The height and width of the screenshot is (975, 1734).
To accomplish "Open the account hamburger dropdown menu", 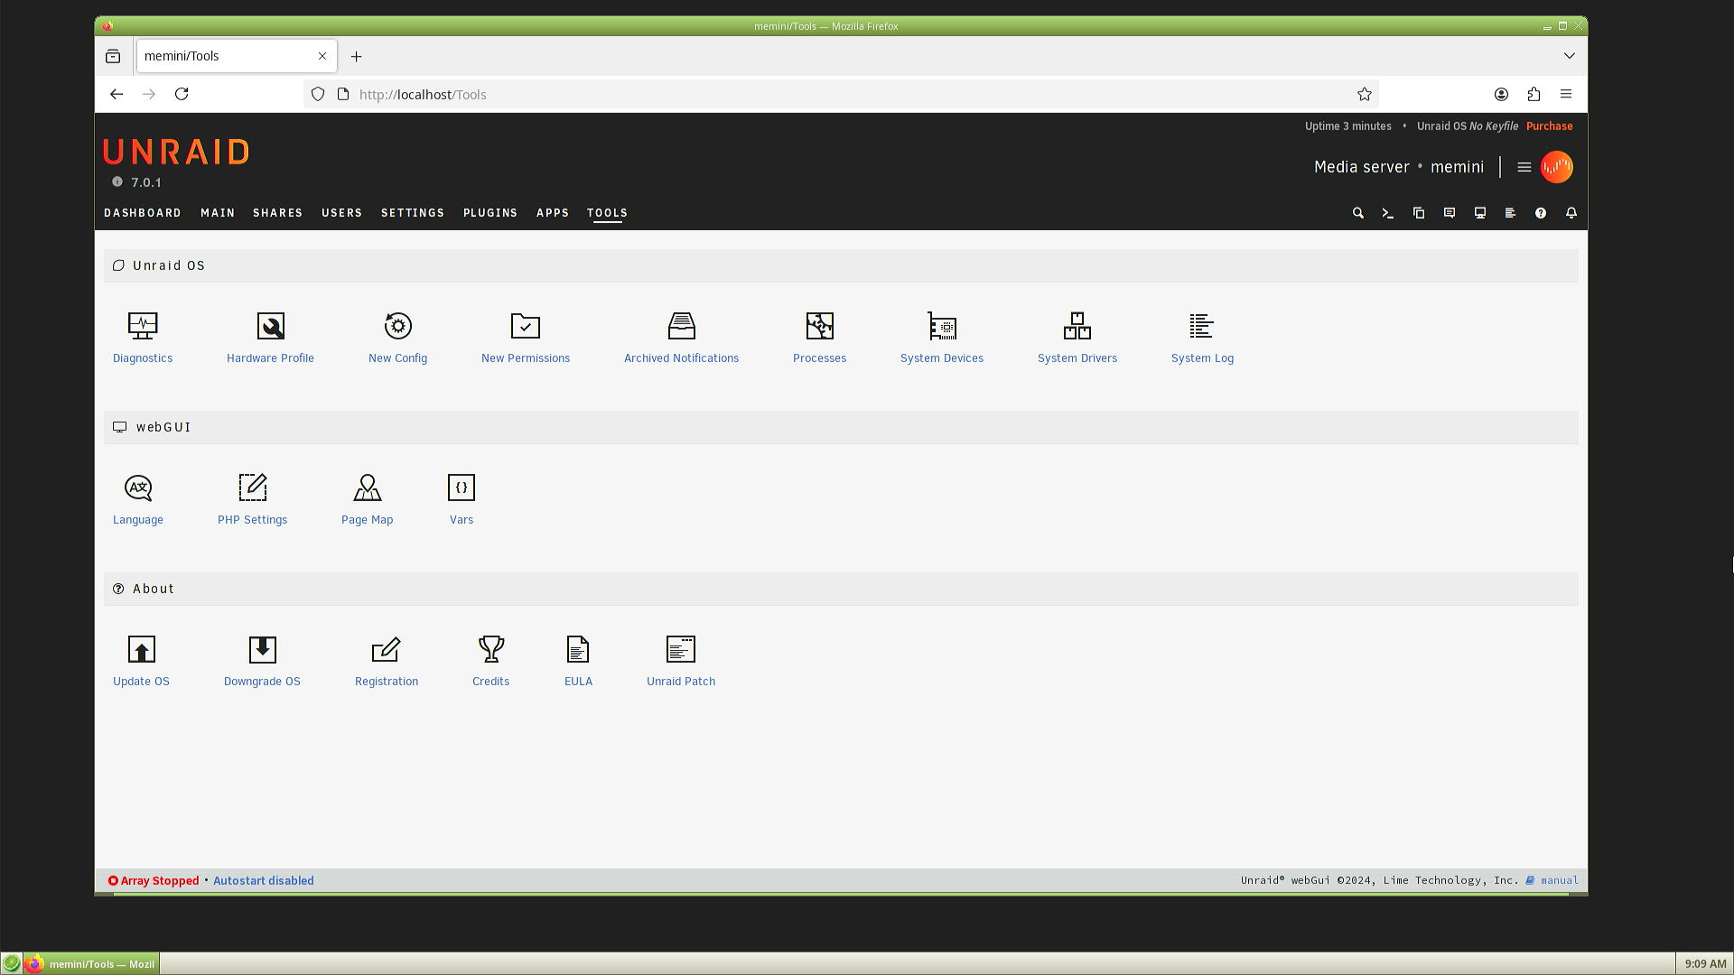I will tap(1524, 167).
